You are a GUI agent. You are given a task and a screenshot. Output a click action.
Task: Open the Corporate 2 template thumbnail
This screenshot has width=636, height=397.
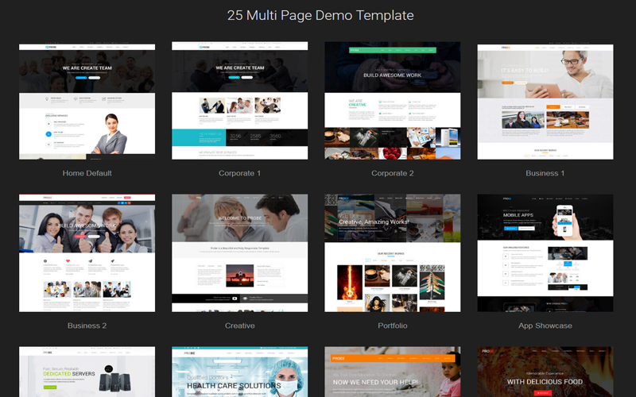coord(392,101)
